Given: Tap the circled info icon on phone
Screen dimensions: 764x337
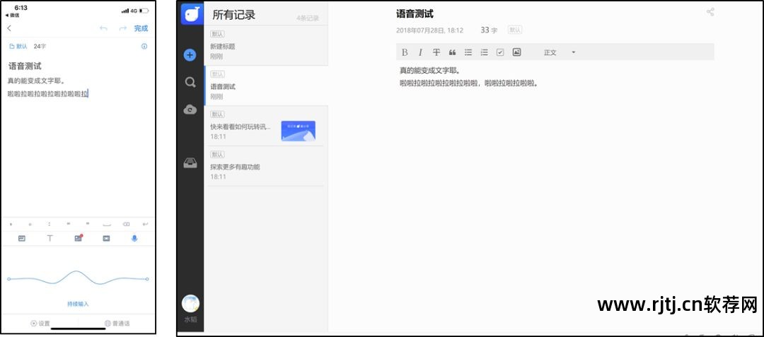Looking at the screenshot, I should 144,47.
